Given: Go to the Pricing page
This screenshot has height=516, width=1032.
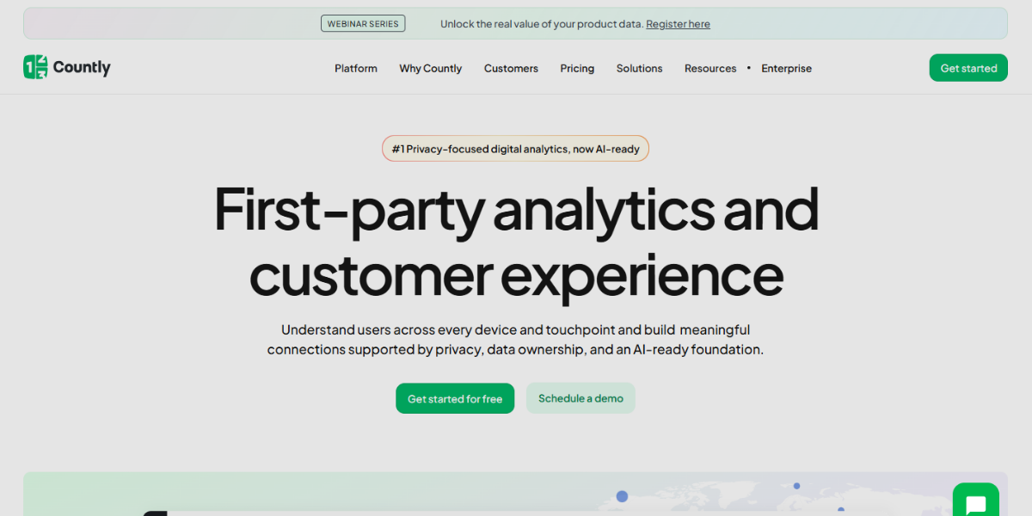Looking at the screenshot, I should [x=577, y=68].
